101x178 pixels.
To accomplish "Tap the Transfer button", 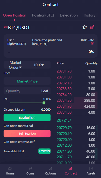I will pos(44,151).
